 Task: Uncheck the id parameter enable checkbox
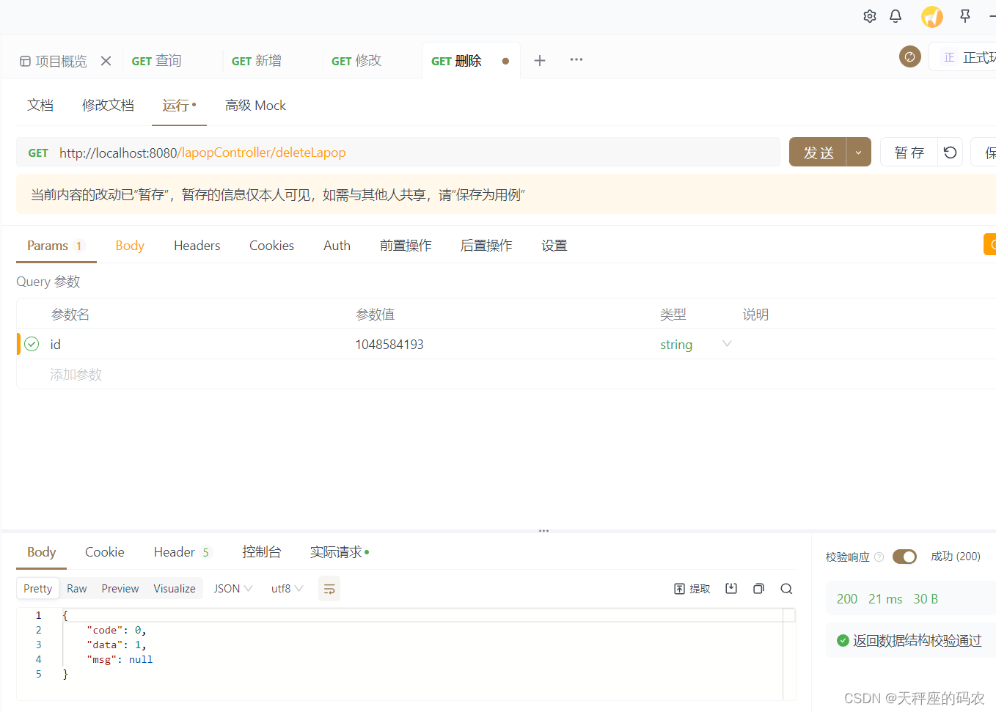tap(32, 344)
